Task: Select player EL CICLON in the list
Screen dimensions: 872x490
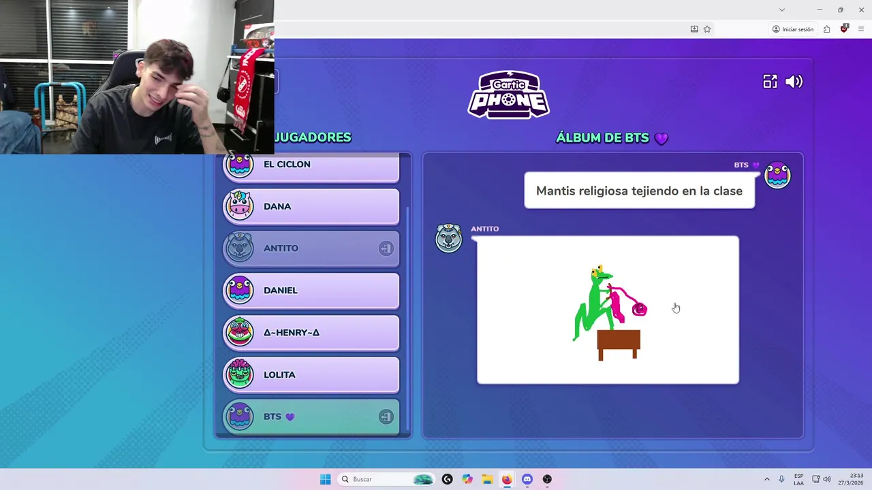Action: point(311,167)
